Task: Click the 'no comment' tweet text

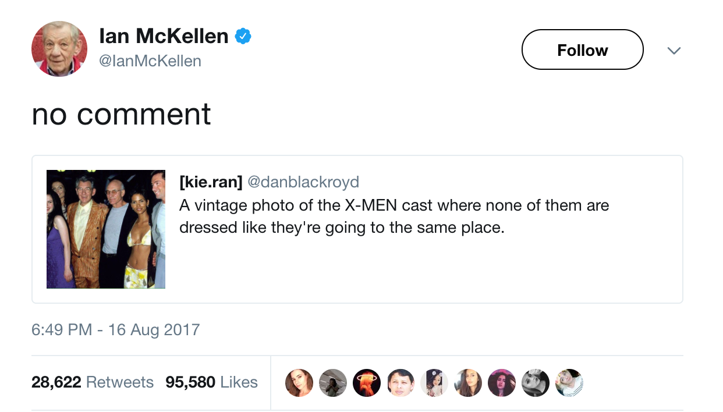Action: 121,114
